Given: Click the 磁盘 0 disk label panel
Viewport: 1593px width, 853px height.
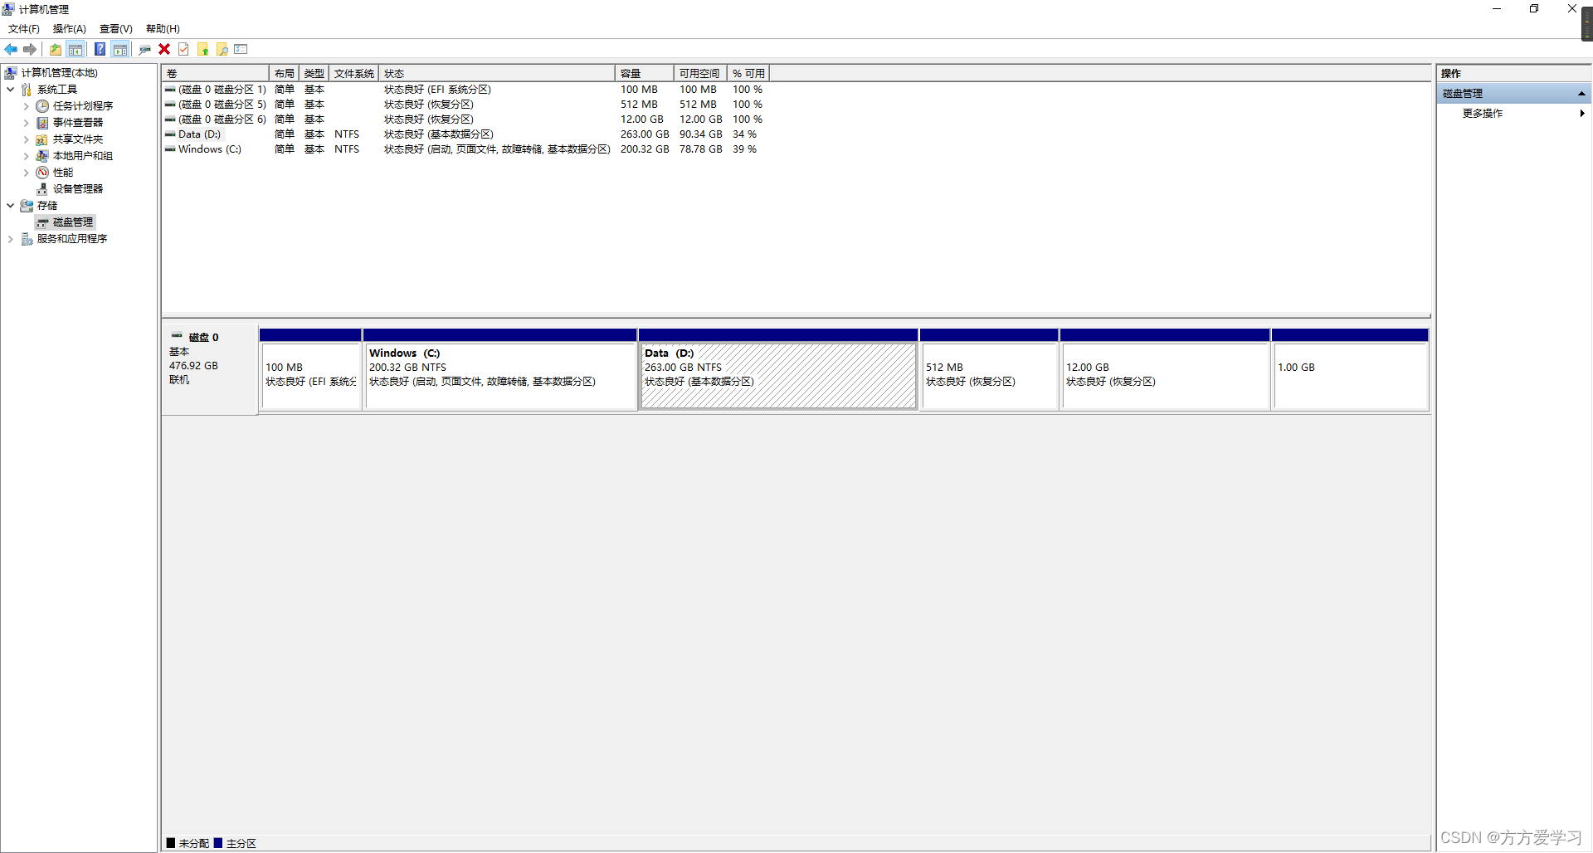Looking at the screenshot, I should (210, 369).
